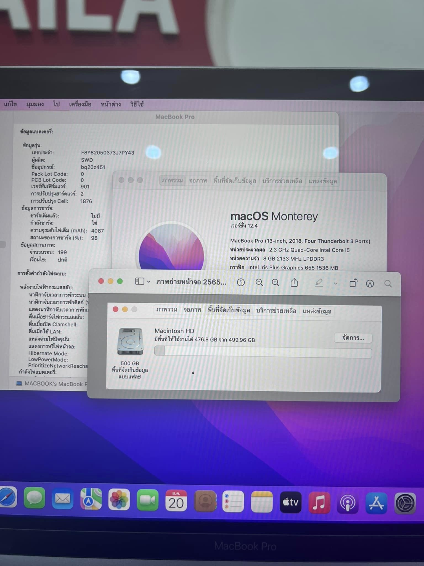Click the pencil highlight icon in Preview
This screenshot has width=424, height=566.
(319, 282)
